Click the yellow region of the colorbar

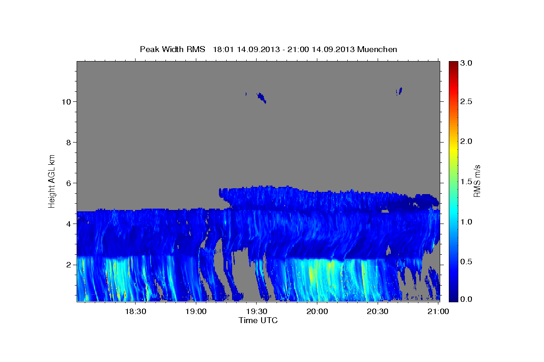(453, 149)
